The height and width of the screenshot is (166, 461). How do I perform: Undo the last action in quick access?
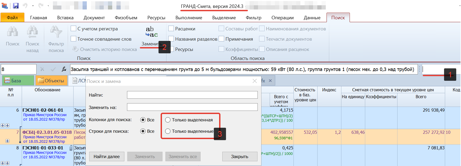tap(25, 5)
